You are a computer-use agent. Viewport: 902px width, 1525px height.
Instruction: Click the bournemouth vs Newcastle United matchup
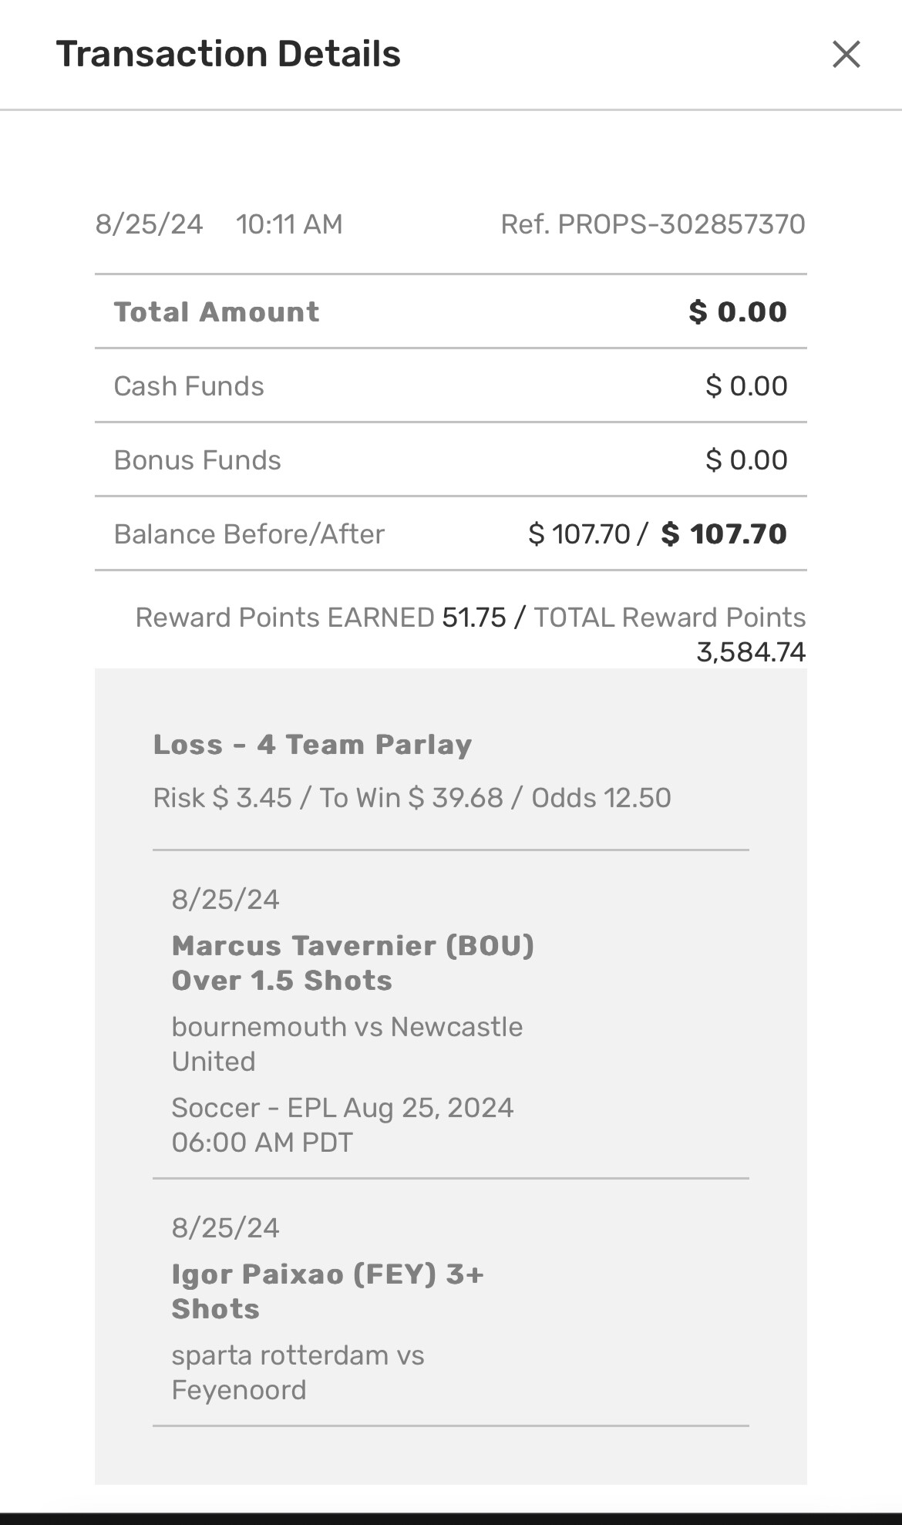347,1044
